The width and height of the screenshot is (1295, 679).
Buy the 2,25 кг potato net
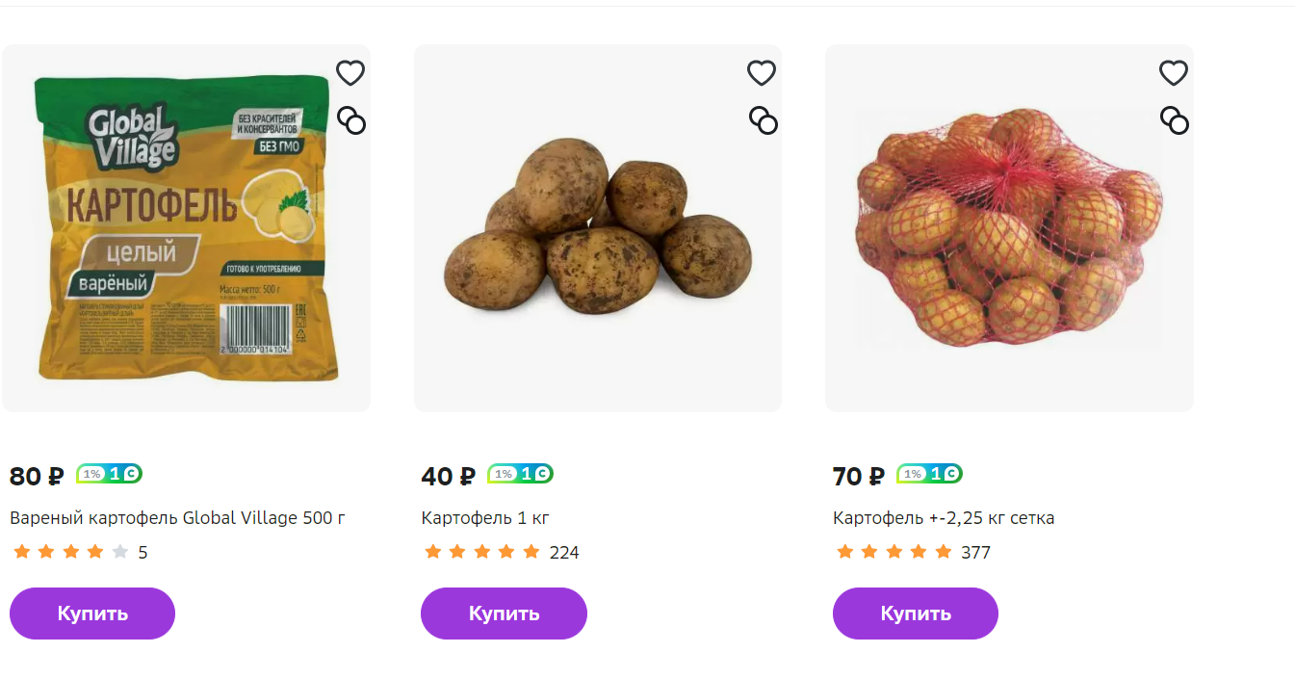coord(916,614)
